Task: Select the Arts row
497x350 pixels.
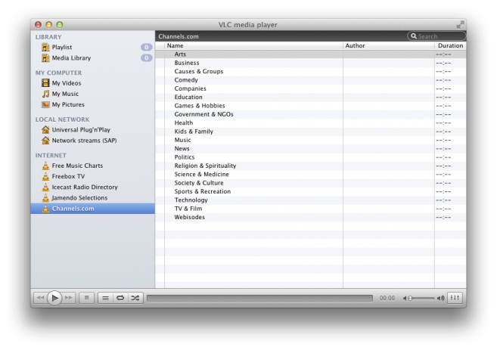Action: point(311,54)
